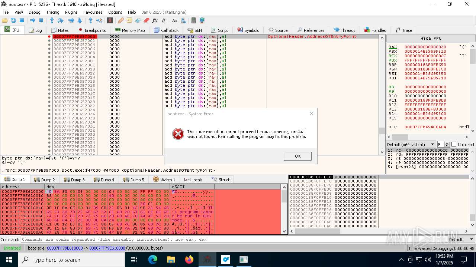Image resolution: width=476 pixels, height=267 pixels.
Task: Open the Debug menu
Action: [35, 12]
